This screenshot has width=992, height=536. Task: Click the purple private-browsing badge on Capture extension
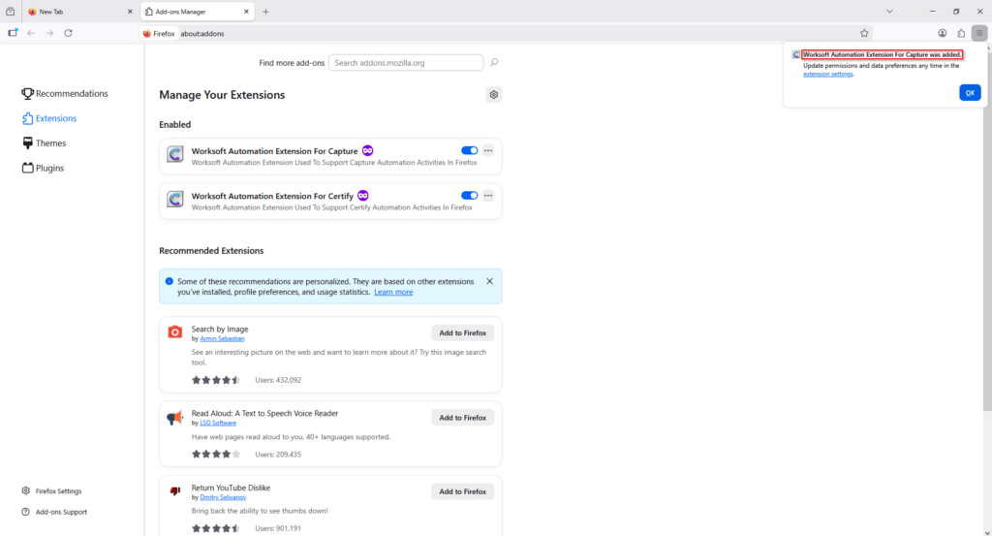point(367,150)
